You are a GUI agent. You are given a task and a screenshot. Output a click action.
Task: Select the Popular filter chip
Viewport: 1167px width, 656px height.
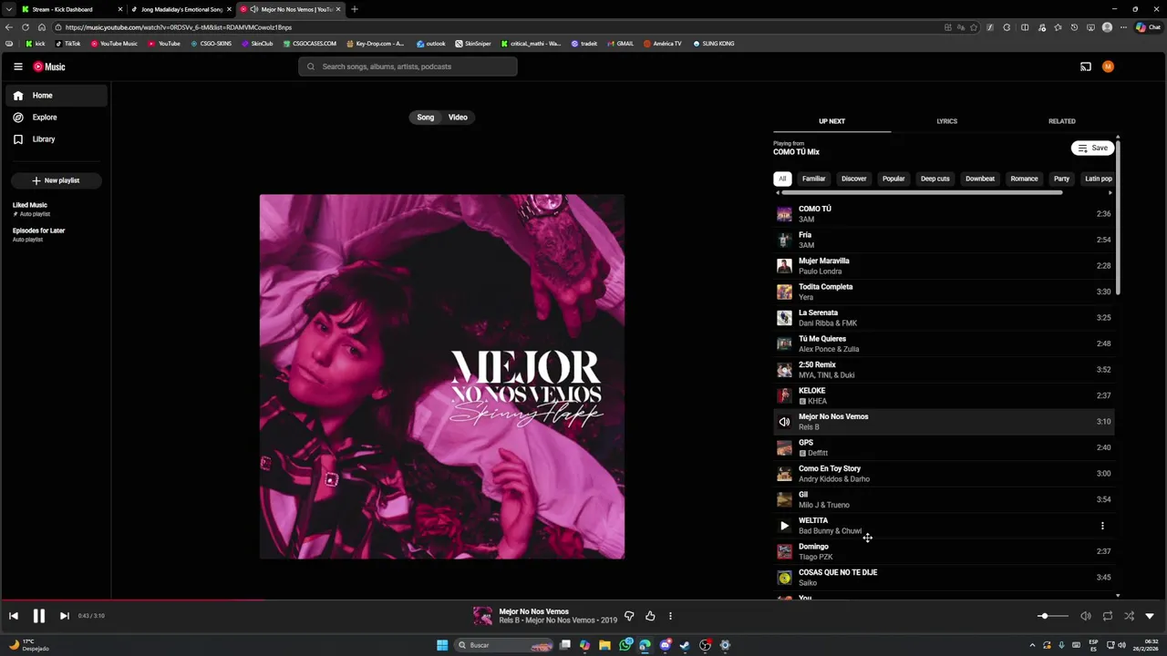[893, 179]
